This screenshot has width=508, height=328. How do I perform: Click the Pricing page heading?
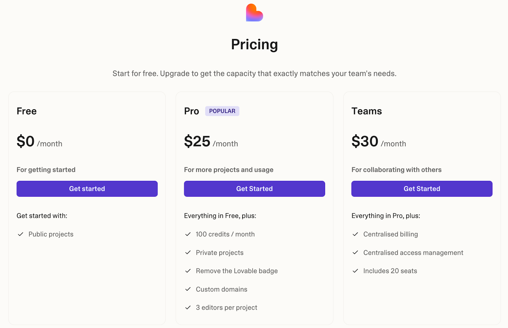click(254, 44)
